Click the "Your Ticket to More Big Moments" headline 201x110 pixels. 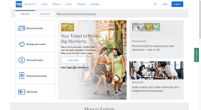pos(79,39)
